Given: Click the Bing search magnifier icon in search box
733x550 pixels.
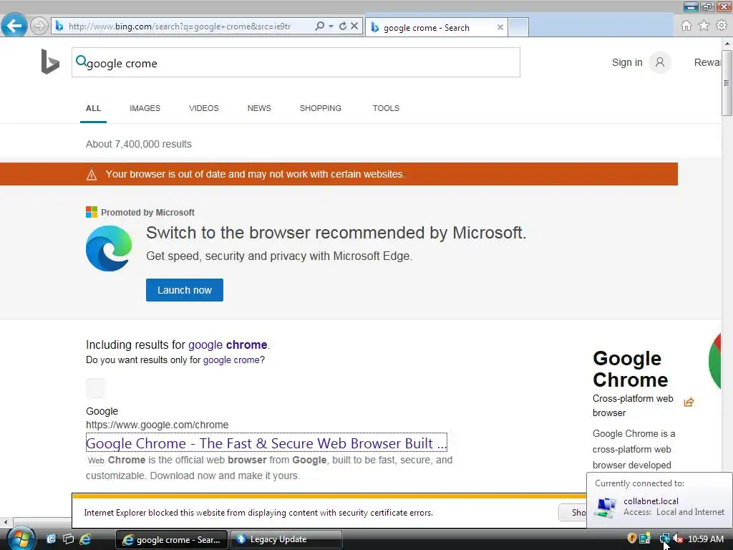Looking at the screenshot, I should [x=81, y=61].
